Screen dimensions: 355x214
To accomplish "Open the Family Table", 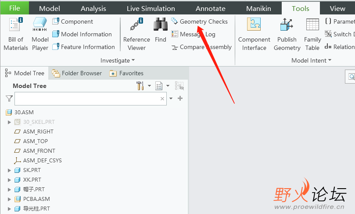I will 312,34.
